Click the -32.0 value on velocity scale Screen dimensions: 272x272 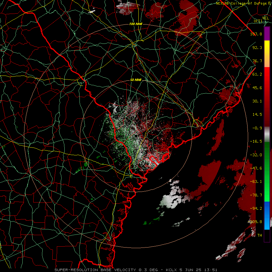(x=256, y=155)
